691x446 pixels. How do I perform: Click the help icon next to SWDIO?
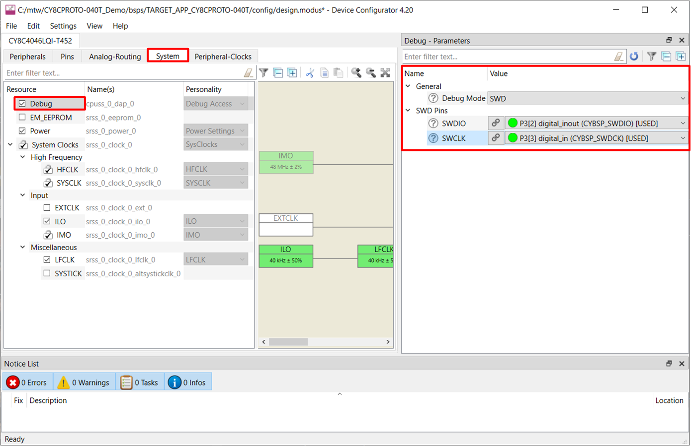433,123
